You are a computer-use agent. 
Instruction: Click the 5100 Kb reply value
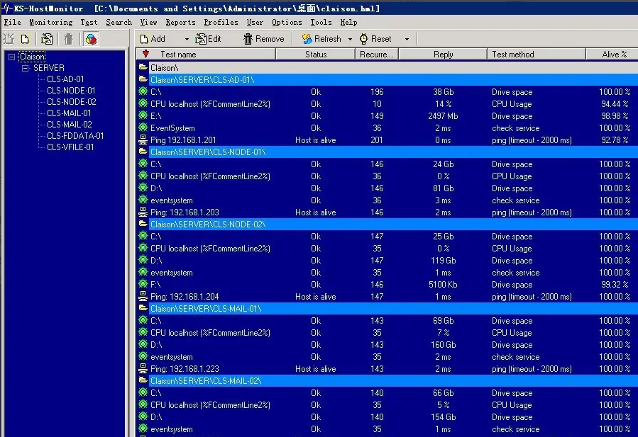coord(443,285)
